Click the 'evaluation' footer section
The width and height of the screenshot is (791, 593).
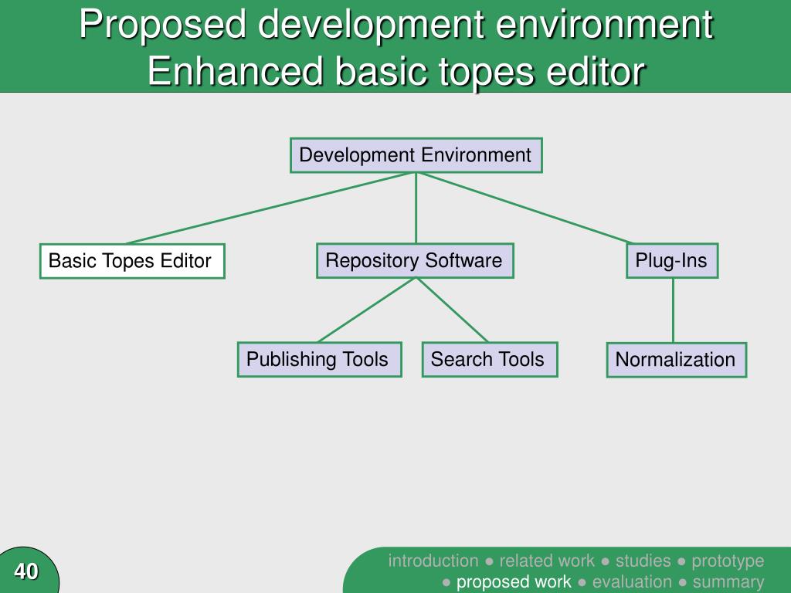632,582
